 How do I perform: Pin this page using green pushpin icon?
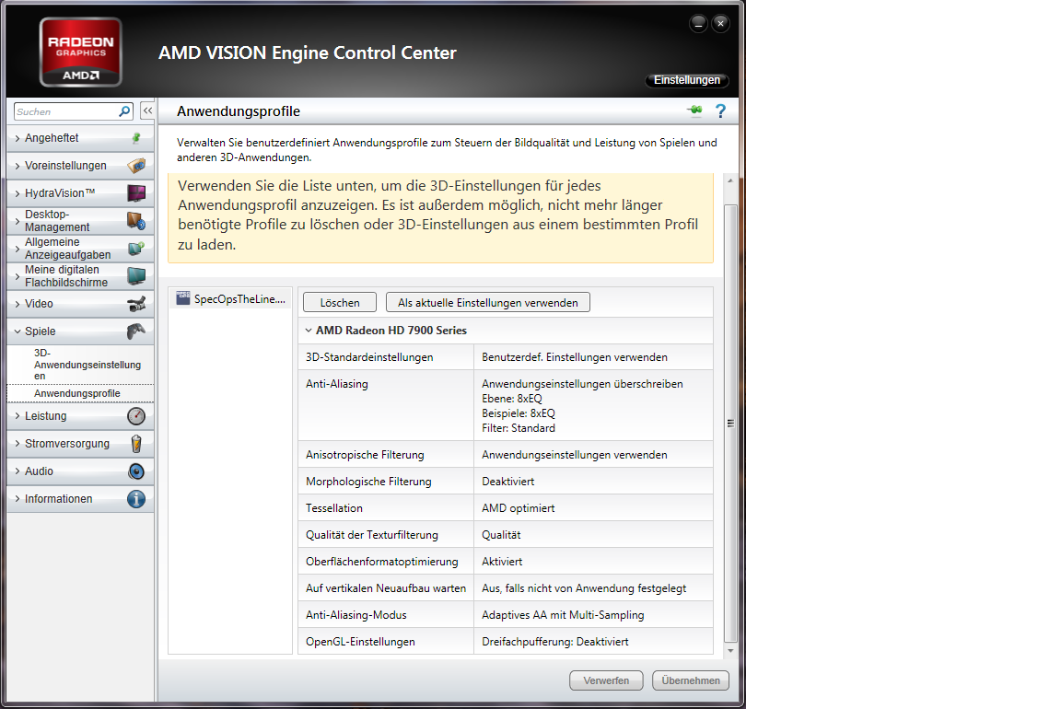click(x=695, y=110)
